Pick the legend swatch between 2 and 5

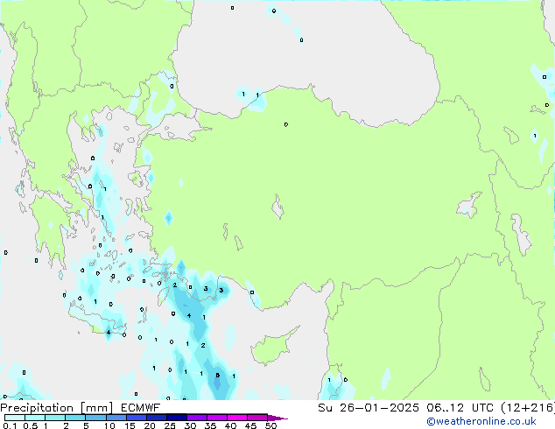tap(75, 418)
